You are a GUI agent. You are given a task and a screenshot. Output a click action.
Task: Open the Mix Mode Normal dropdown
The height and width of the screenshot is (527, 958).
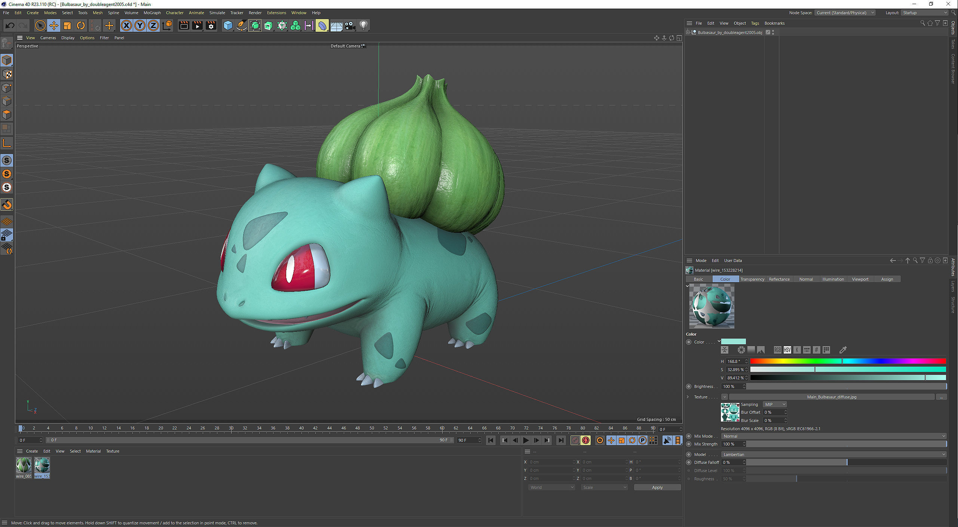(x=834, y=436)
